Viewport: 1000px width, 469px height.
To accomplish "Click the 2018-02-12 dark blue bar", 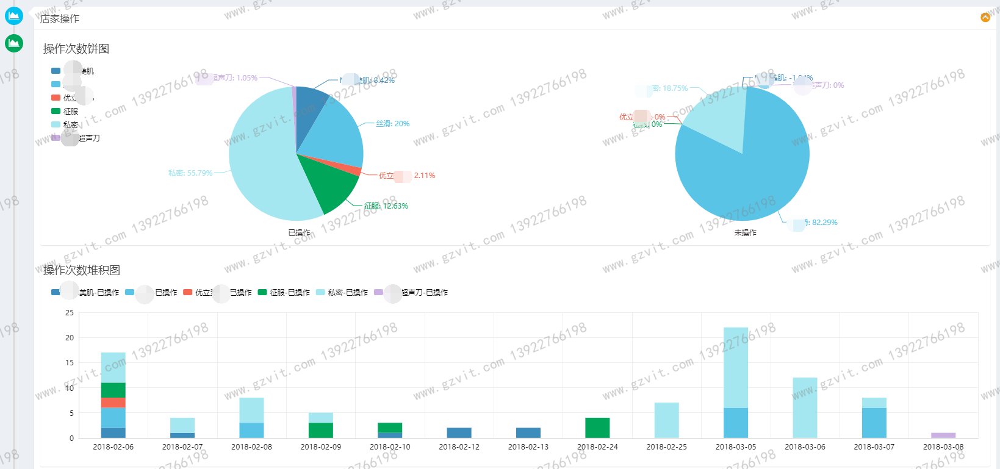I will click(x=459, y=433).
